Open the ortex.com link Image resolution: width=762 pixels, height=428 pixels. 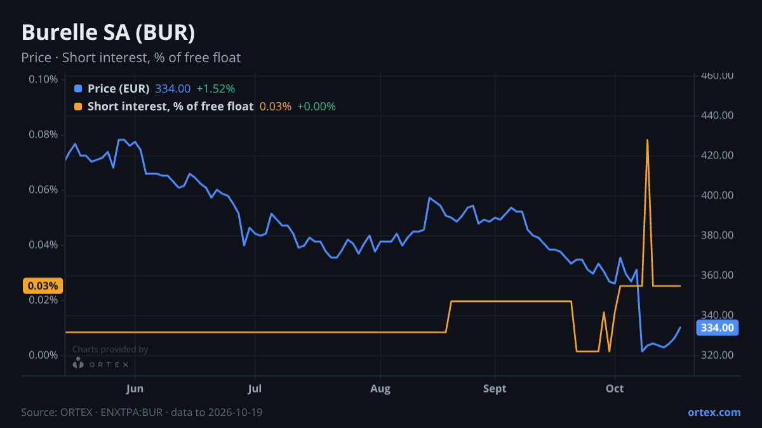coord(714,412)
